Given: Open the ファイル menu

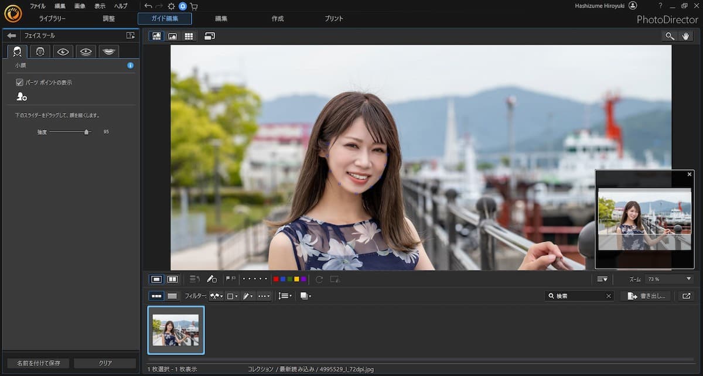Looking at the screenshot, I should click(x=37, y=6).
